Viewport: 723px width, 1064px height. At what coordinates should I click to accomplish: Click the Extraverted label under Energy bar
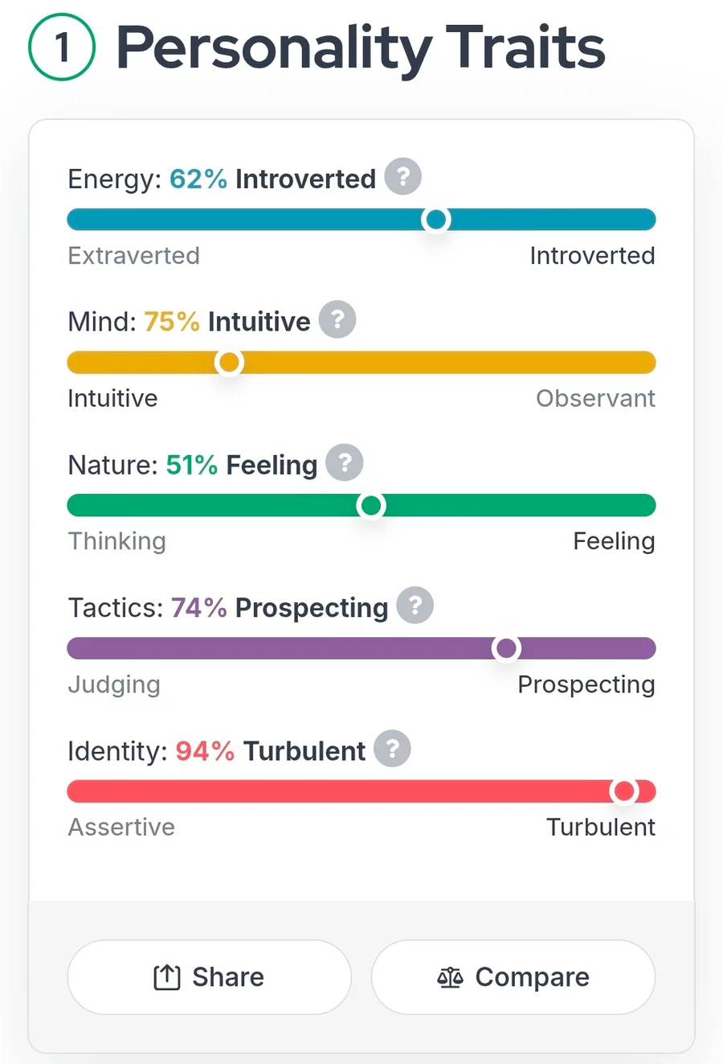(x=133, y=256)
